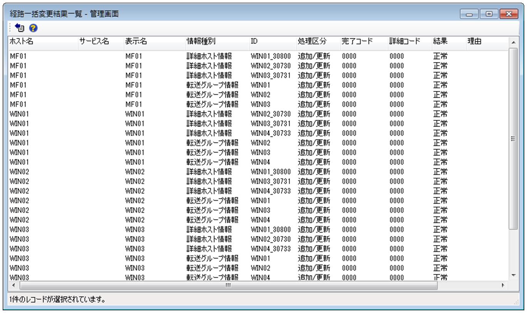The height and width of the screenshot is (313, 527).
Task: Click the horizontal scrollbar thumb
Action: point(228,285)
